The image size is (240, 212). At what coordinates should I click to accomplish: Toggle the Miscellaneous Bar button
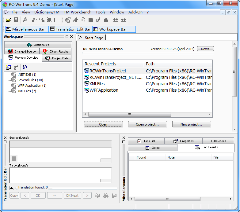click(x=27, y=29)
